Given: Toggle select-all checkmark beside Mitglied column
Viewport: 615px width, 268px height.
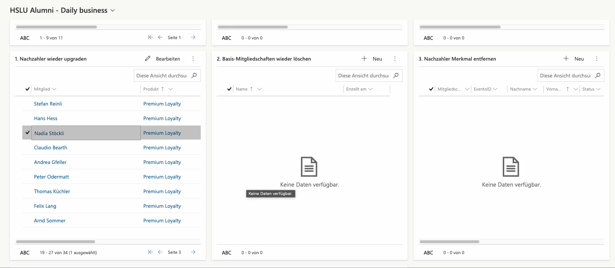Looking at the screenshot, I should (x=27, y=89).
